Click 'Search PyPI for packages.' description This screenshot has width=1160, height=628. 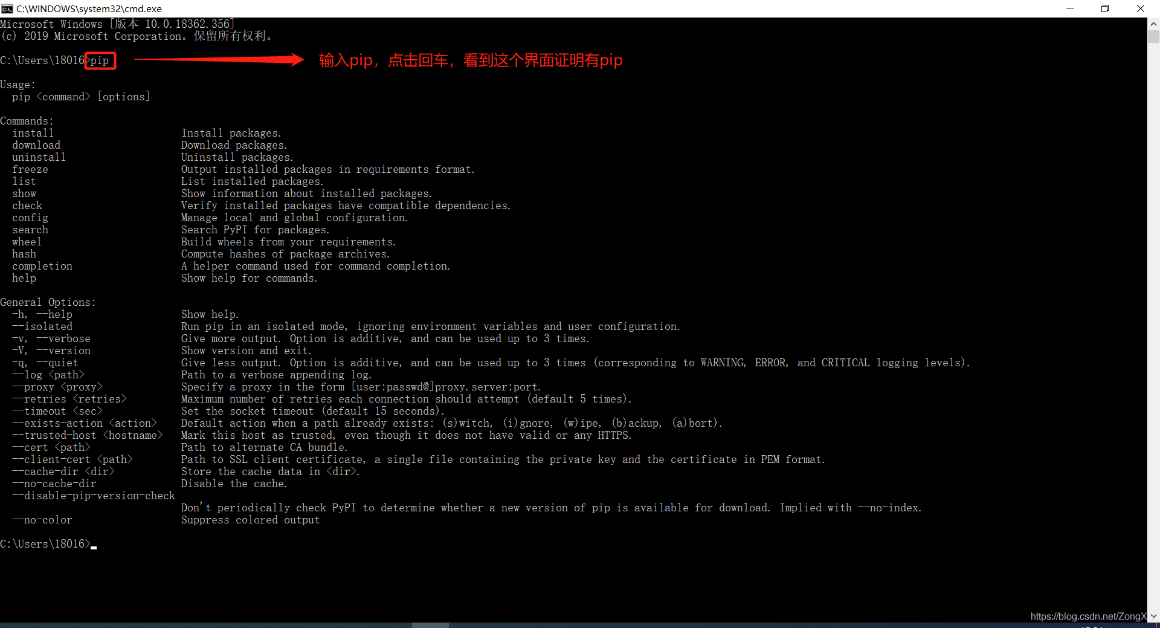[x=256, y=230]
